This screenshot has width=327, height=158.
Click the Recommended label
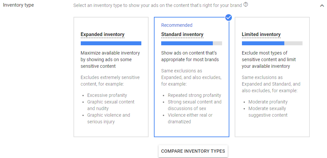pos(177,25)
